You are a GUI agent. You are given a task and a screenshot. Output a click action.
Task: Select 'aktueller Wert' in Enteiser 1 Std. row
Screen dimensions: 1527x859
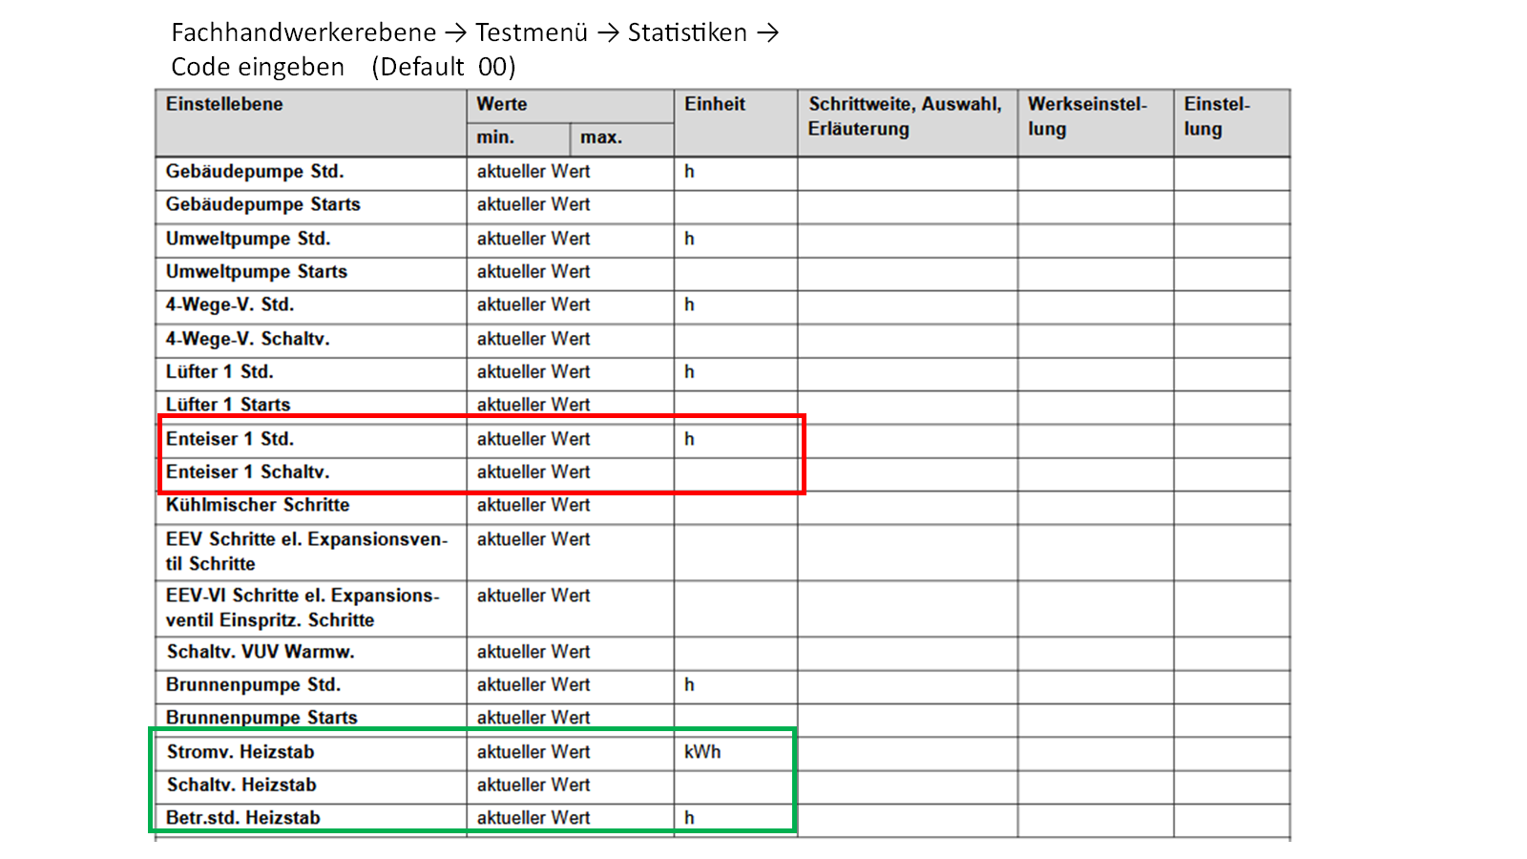tap(533, 439)
